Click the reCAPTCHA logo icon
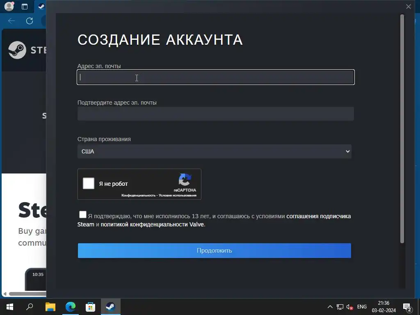 click(x=185, y=180)
